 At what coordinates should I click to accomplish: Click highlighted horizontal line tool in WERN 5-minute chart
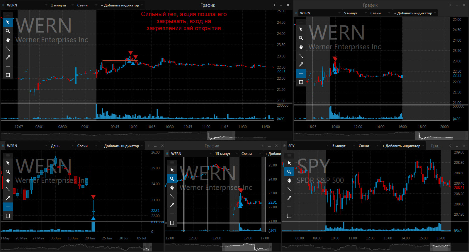click(301, 73)
